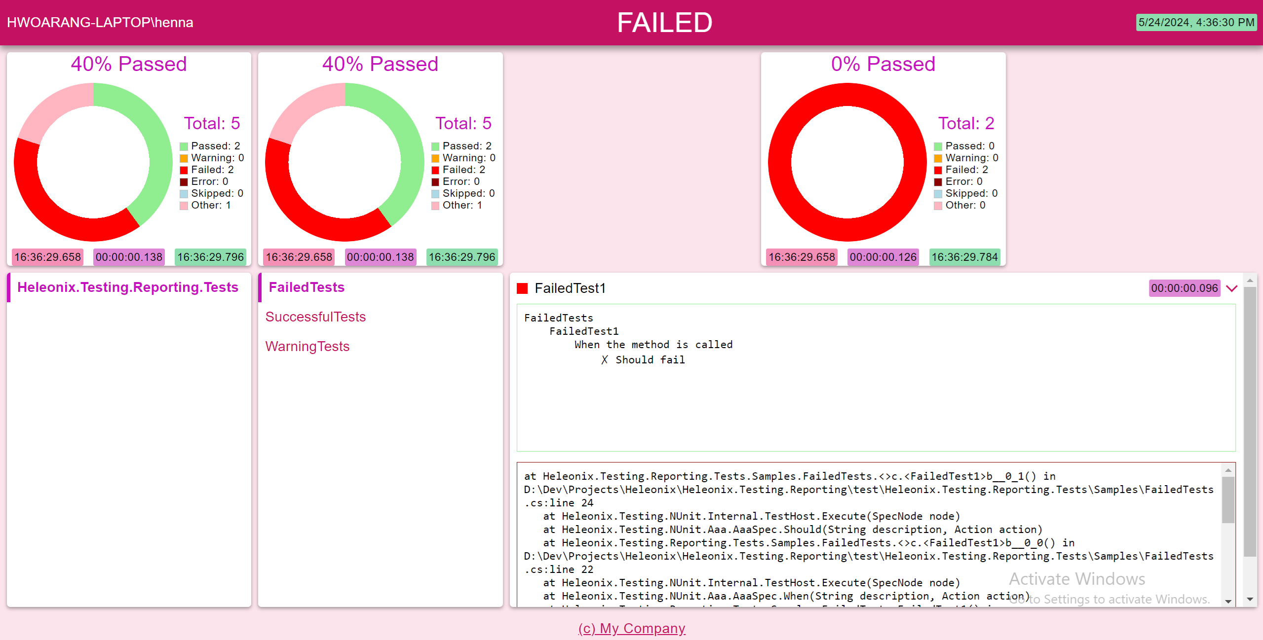Click the orange Warning legend swatch in third chart

coord(938,158)
